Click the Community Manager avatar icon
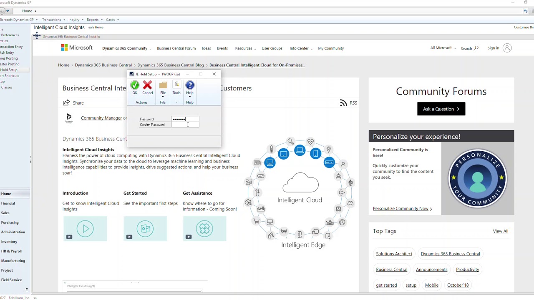534x300 pixels. [69, 118]
